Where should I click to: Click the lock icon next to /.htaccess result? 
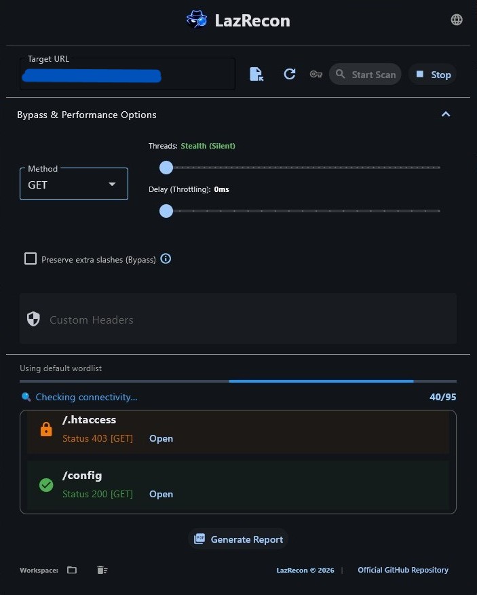[46, 429]
